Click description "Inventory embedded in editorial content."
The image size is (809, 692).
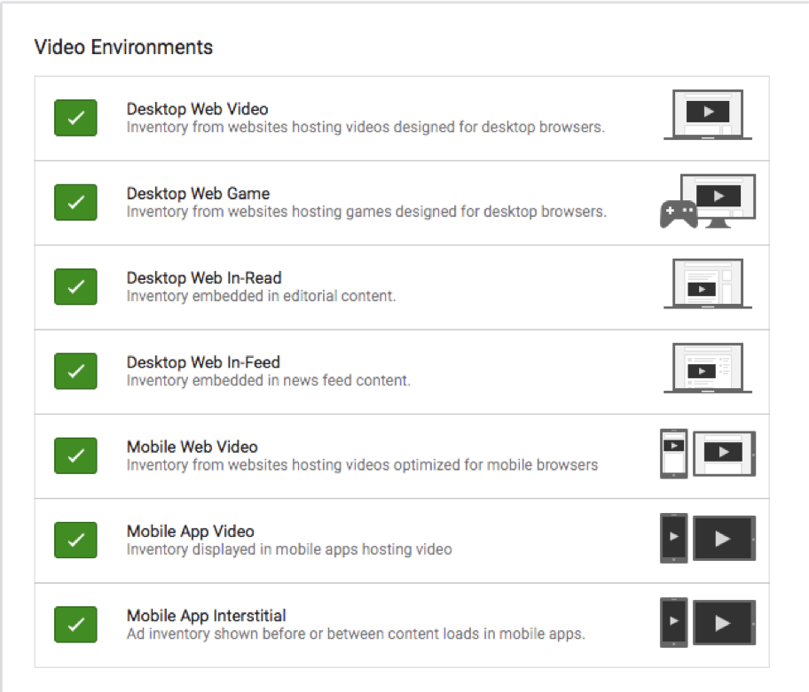[x=261, y=296]
